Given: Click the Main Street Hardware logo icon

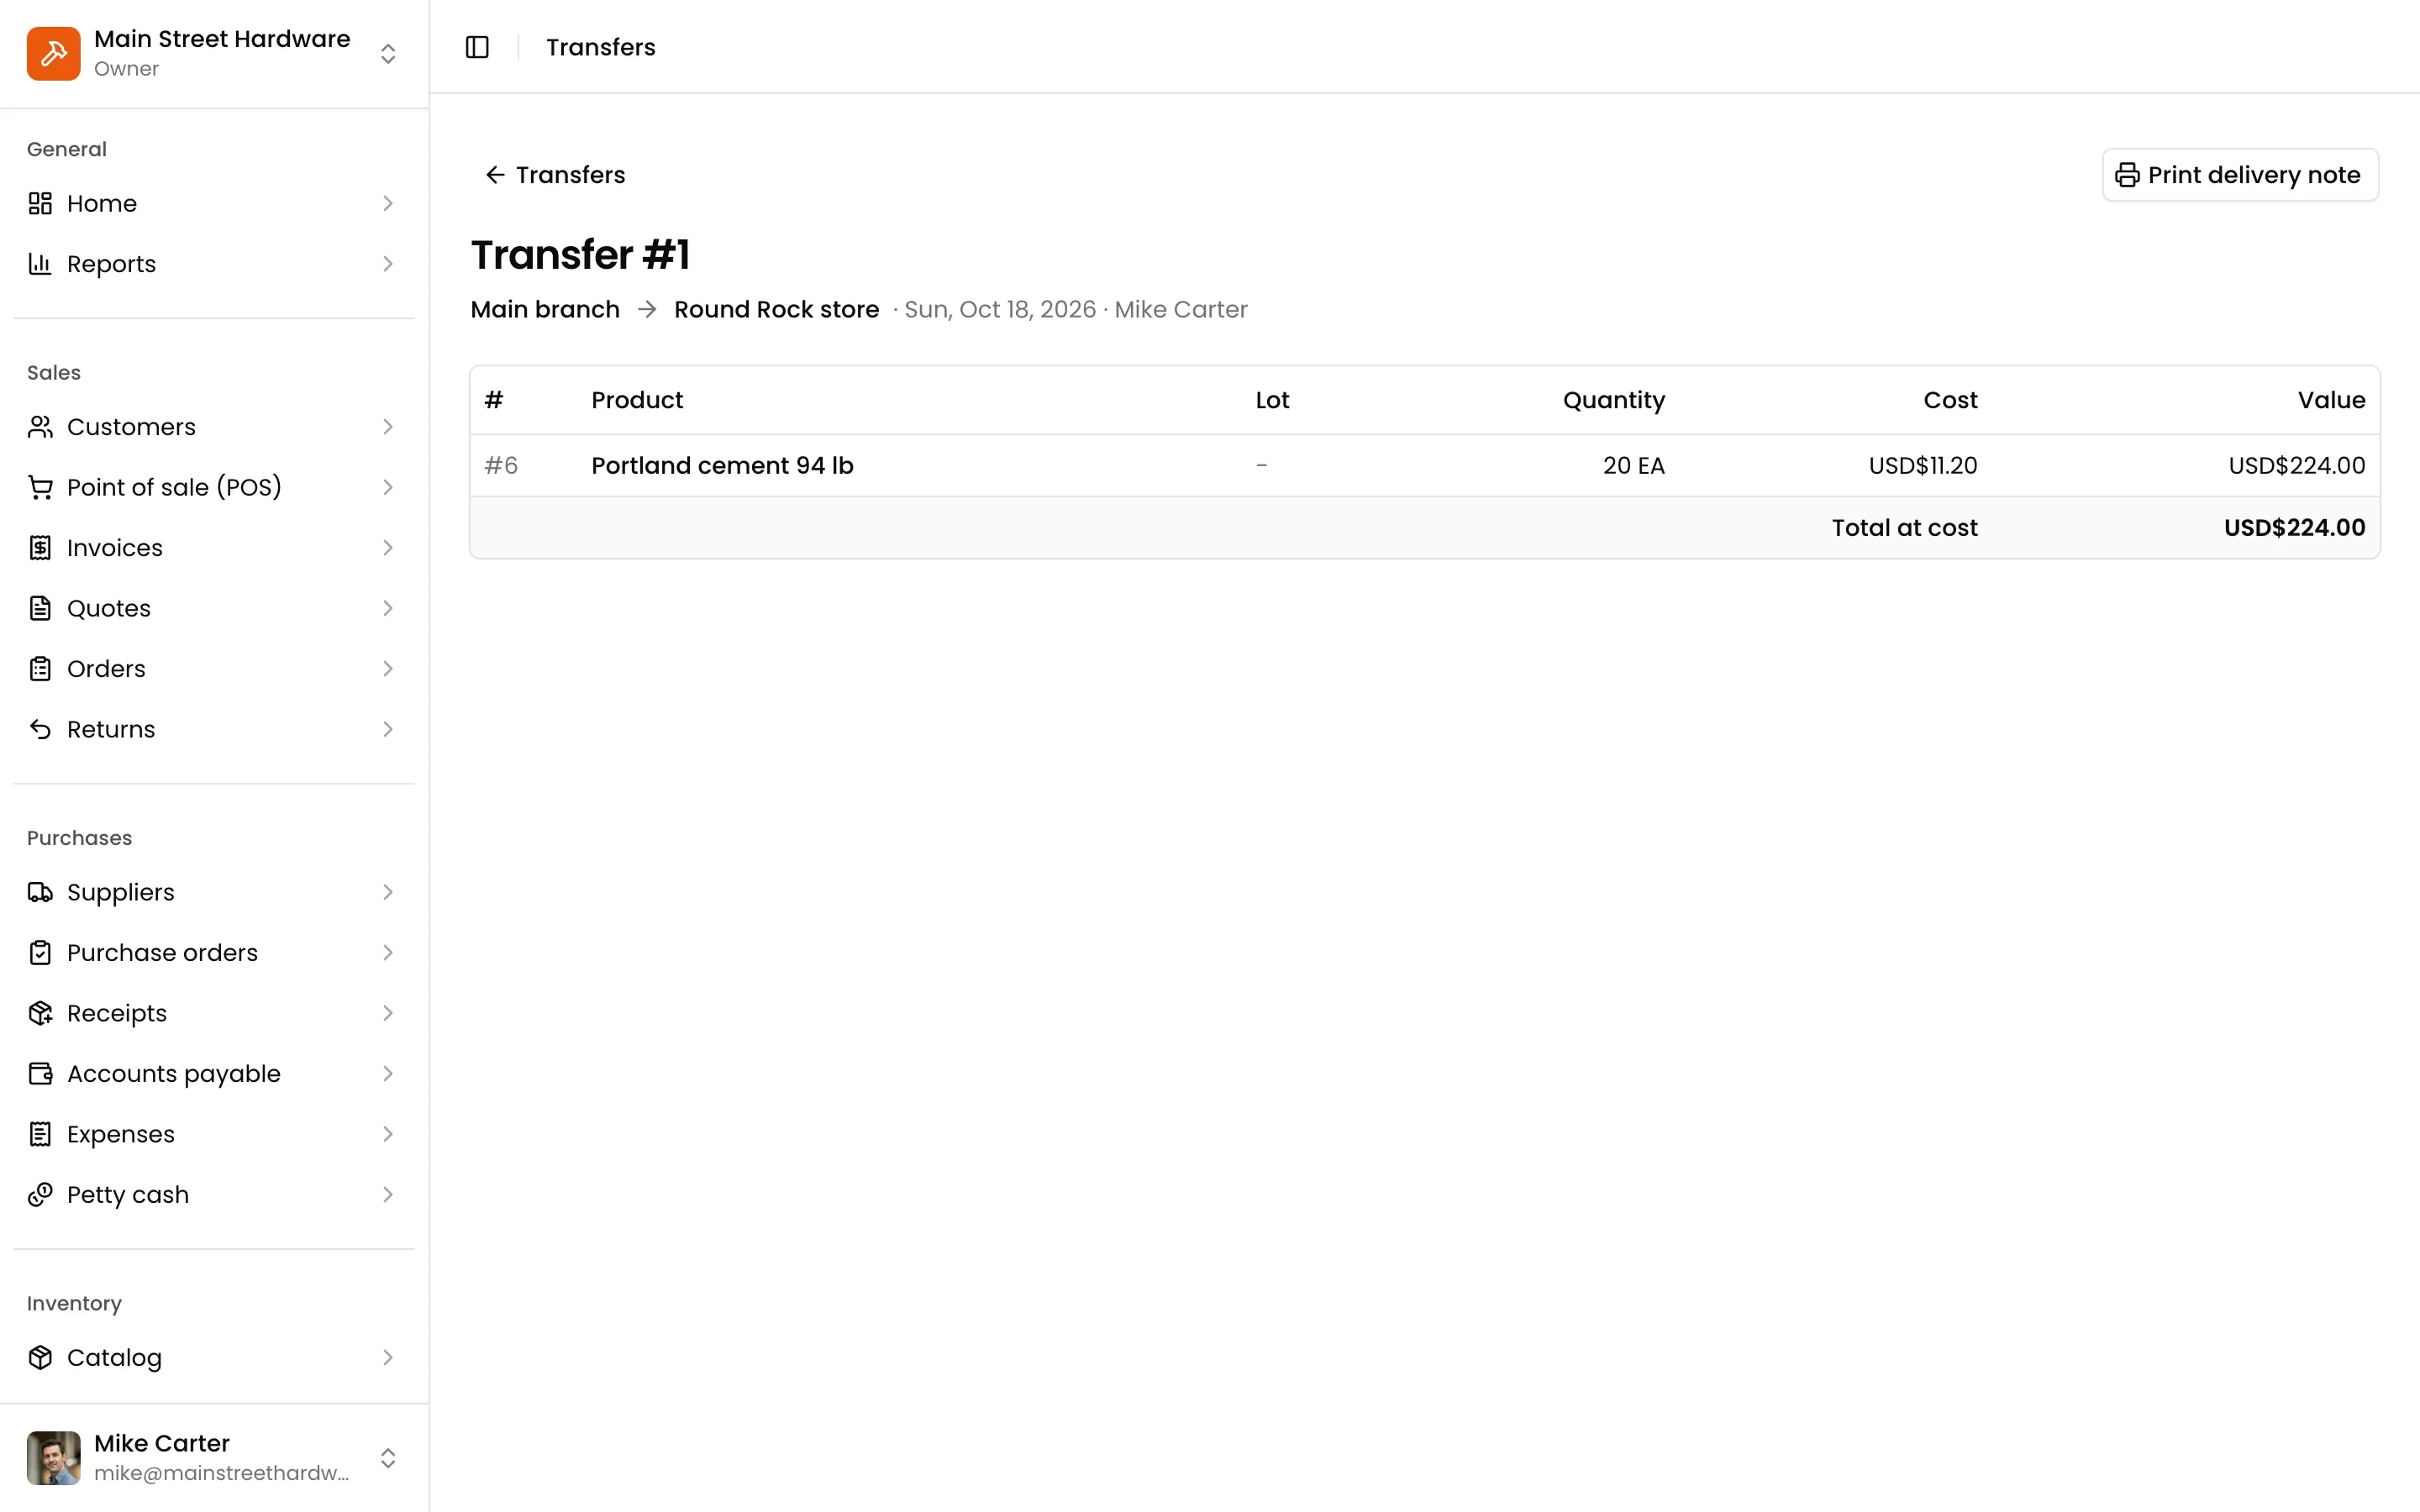Looking at the screenshot, I should [54, 53].
